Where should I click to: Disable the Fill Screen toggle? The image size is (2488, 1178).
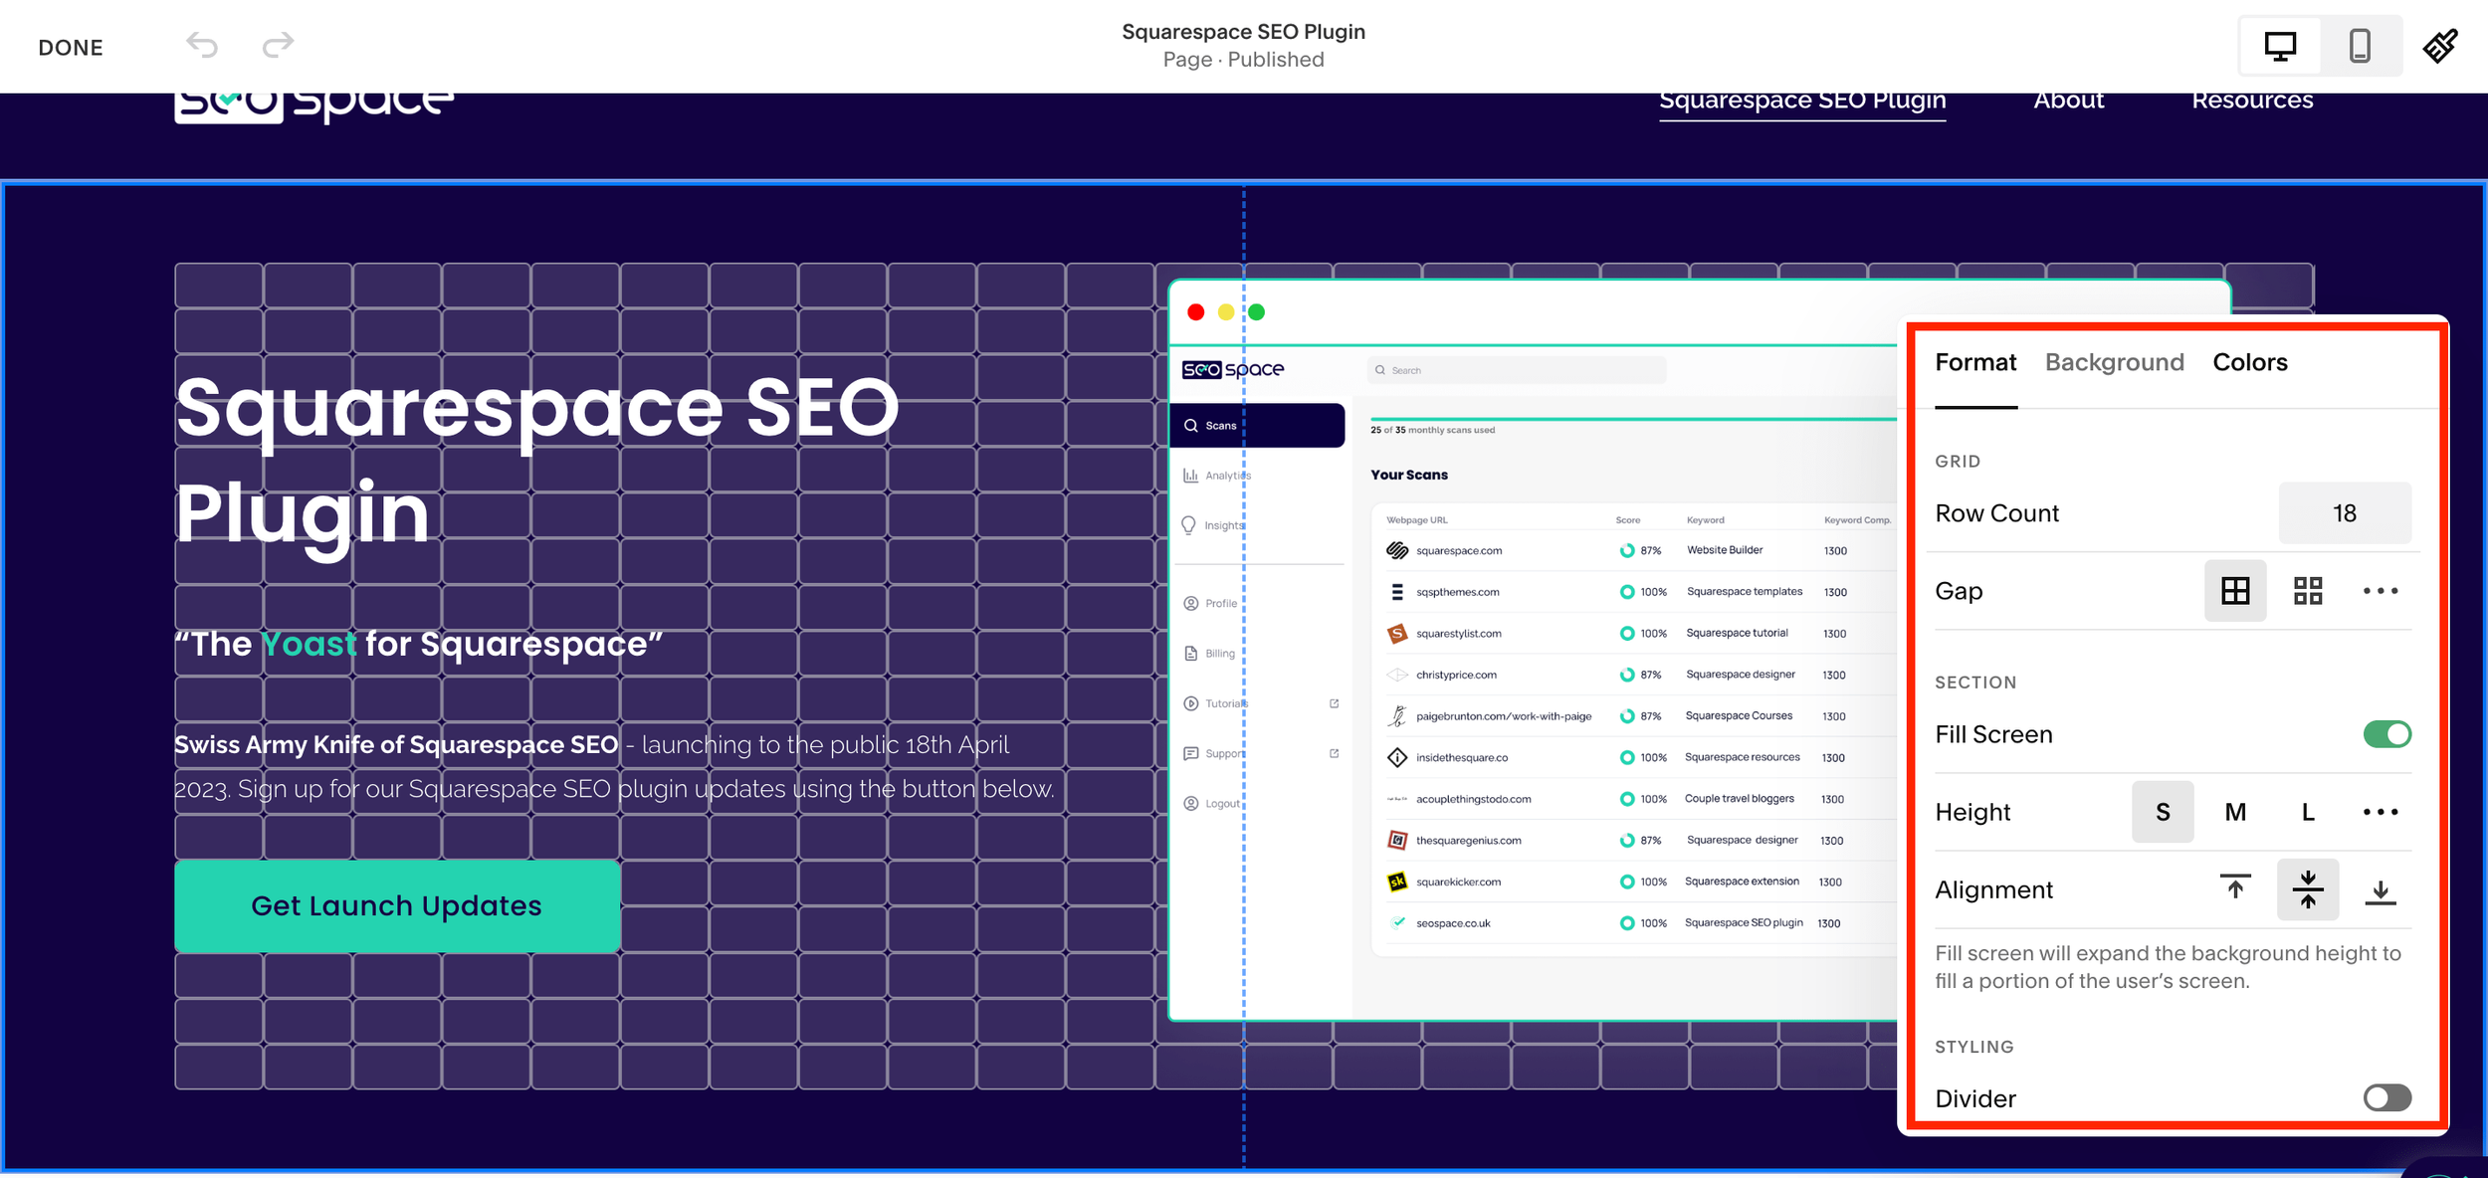pyautogui.click(x=2386, y=734)
